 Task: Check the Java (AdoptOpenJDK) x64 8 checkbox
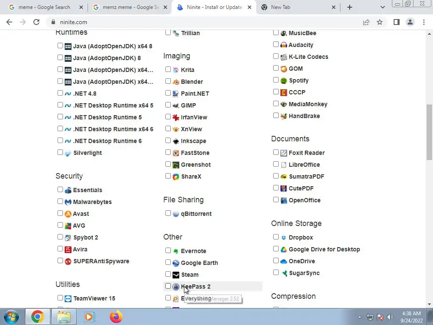[60, 46]
